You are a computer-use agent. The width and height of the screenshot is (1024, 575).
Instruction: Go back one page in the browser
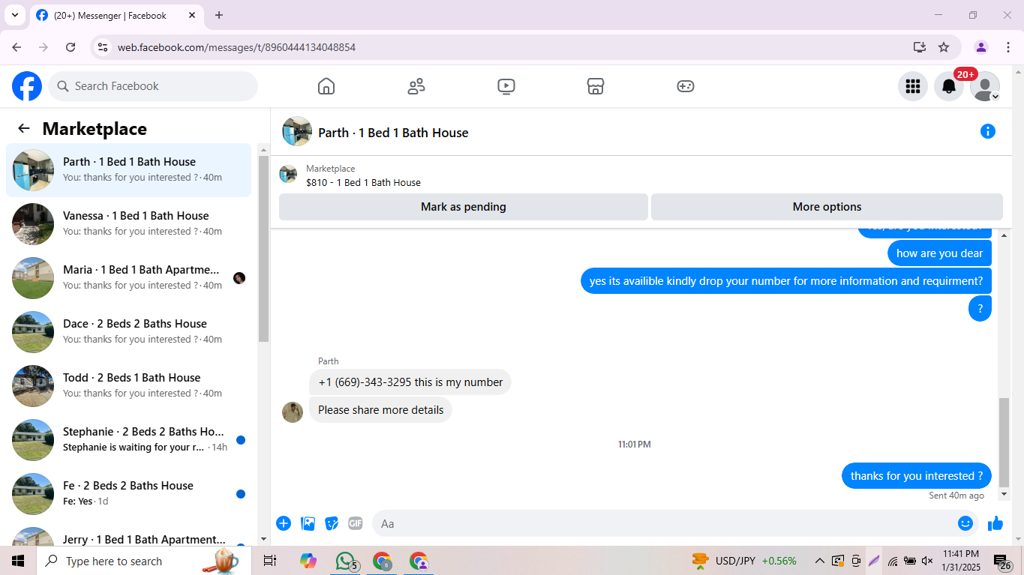pos(17,47)
